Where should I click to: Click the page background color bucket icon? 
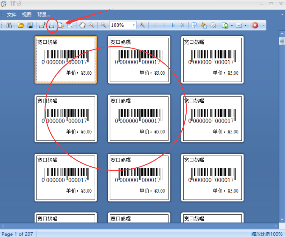point(204,26)
